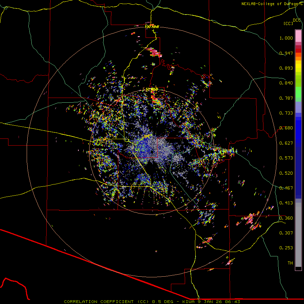Click the black radar site dot at center
This screenshot has height=304, width=304.
click(x=152, y=152)
